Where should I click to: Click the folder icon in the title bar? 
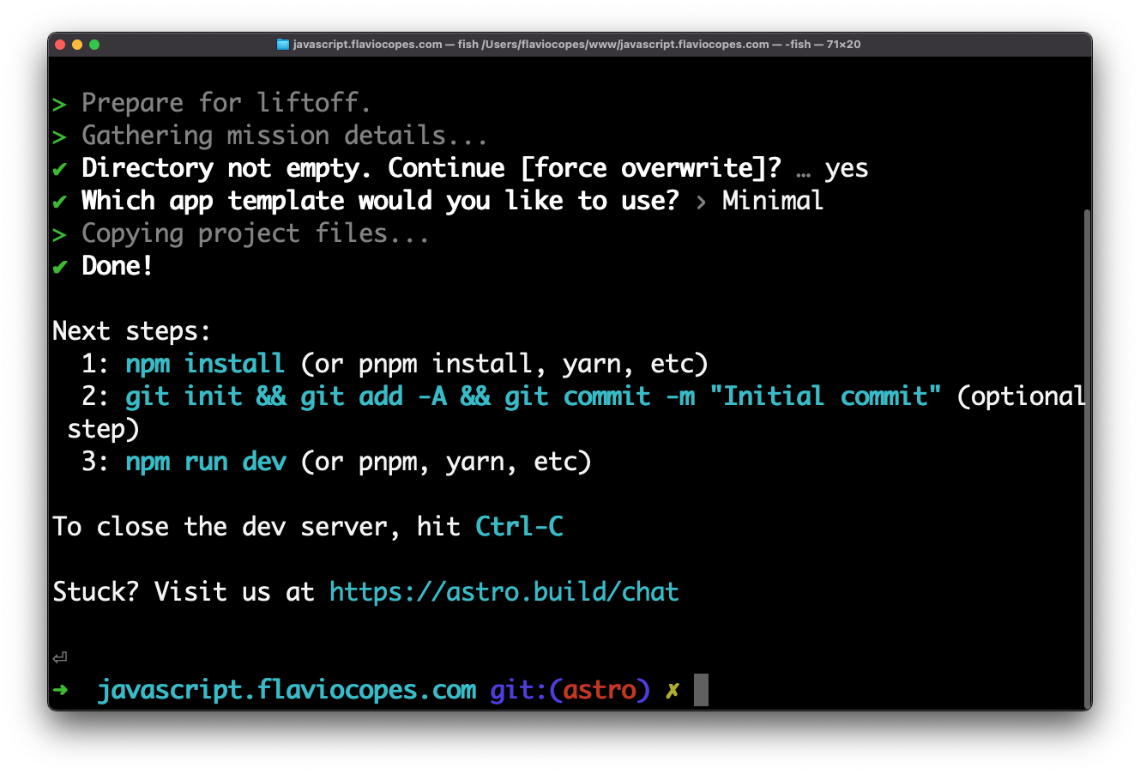(x=283, y=45)
